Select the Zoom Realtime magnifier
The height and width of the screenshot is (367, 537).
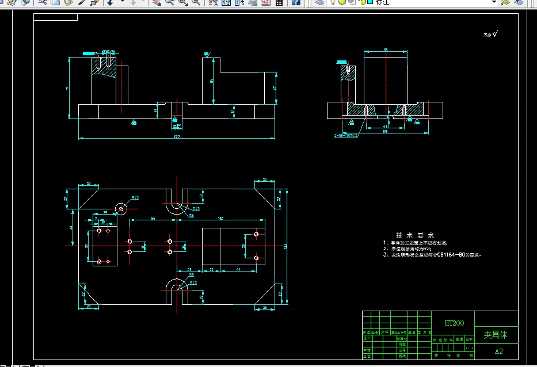coord(170,2)
